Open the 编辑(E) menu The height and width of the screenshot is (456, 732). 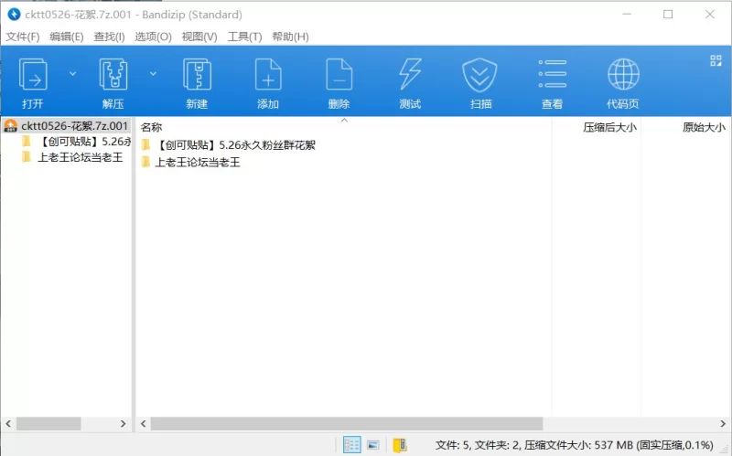pyautogui.click(x=66, y=37)
